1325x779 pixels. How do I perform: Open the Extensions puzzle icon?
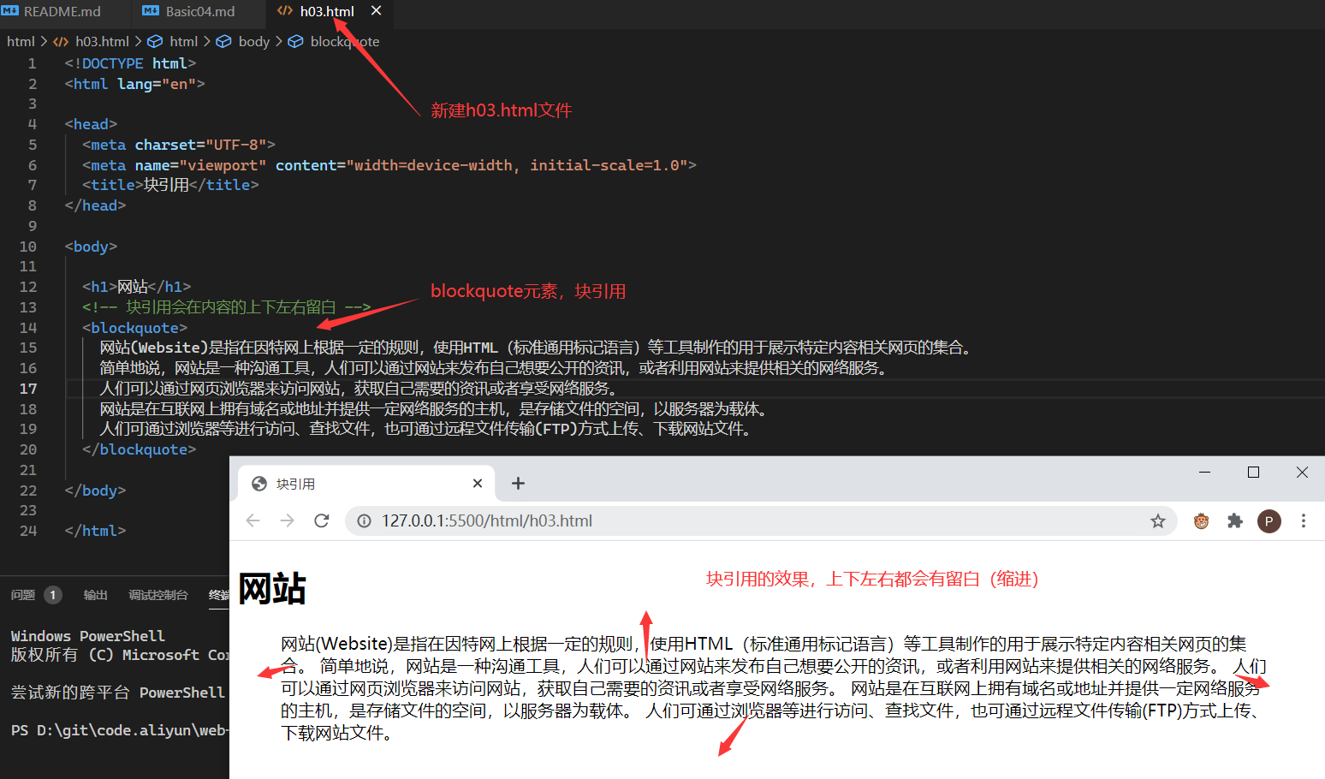click(1234, 520)
